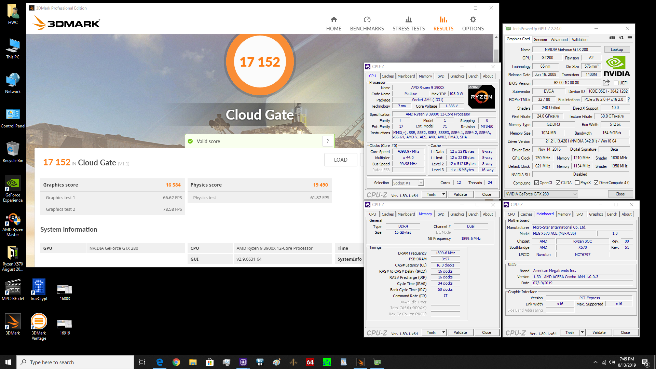Open Socket #1 selection dropdown in CPU-Z
The height and width of the screenshot is (369, 656).
click(x=408, y=183)
